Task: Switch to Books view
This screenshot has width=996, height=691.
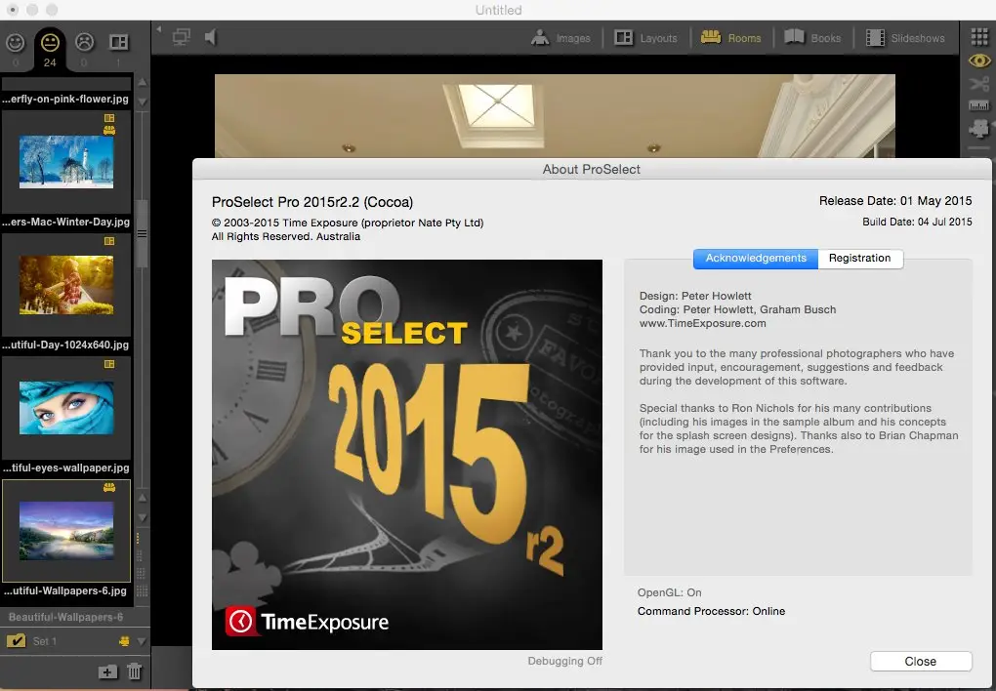Action: click(x=812, y=38)
